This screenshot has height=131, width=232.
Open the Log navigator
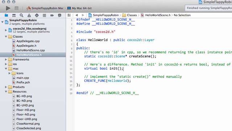tap(59, 15)
